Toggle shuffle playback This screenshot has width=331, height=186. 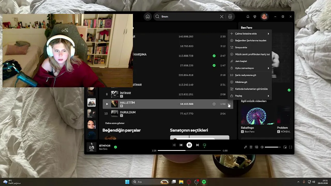174,145
